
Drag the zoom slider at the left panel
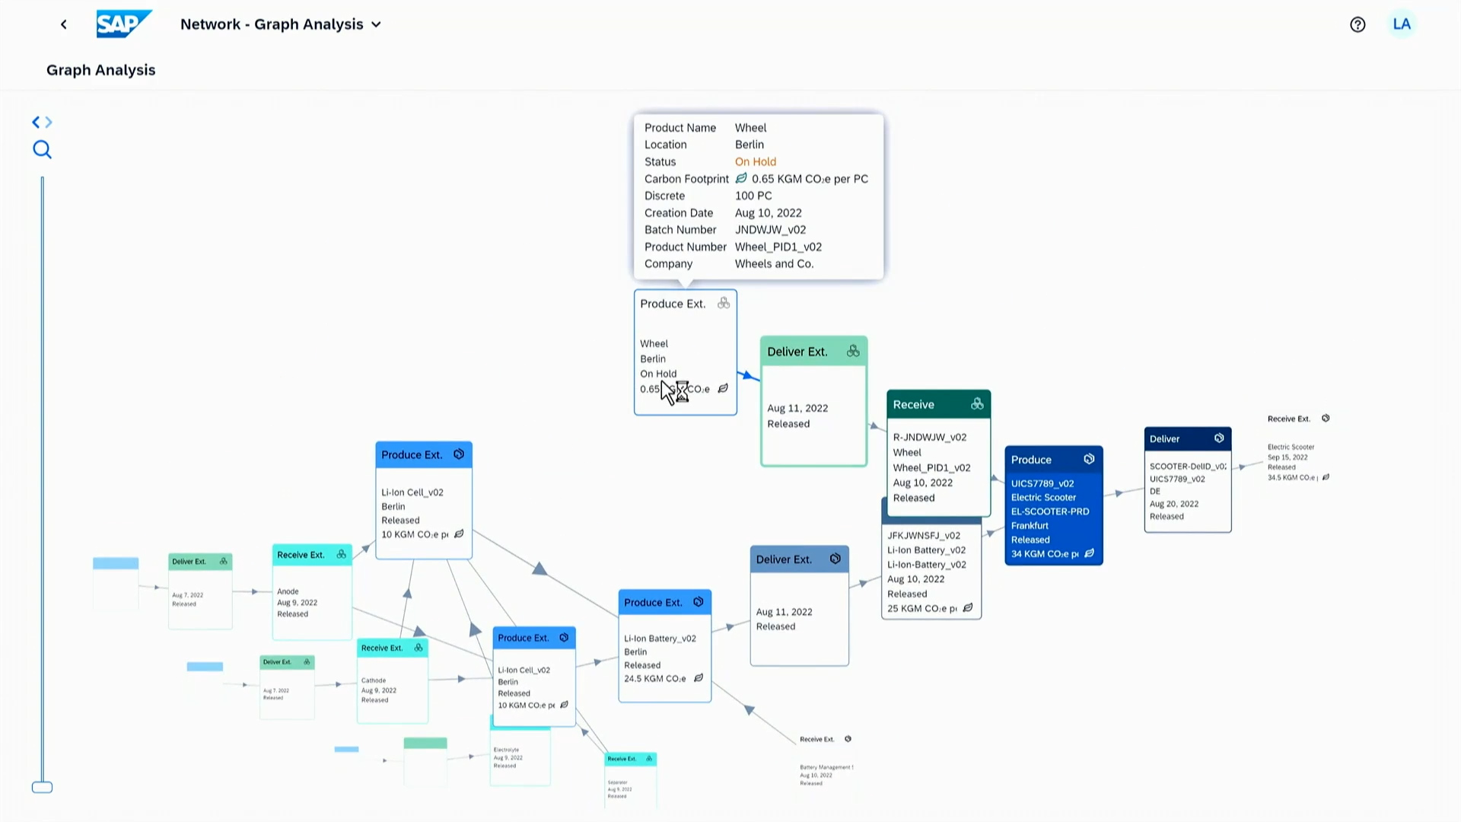42,787
